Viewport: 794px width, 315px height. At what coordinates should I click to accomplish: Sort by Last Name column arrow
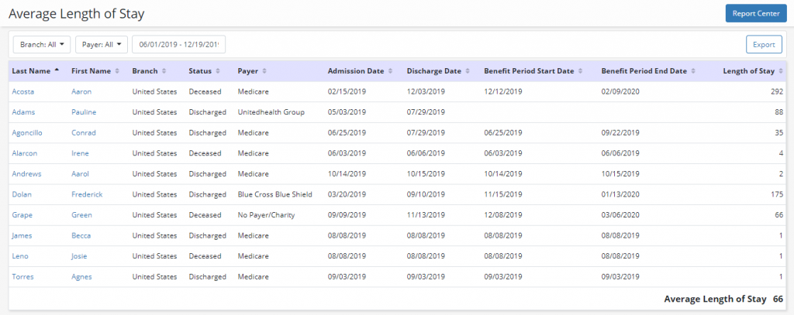tap(57, 71)
